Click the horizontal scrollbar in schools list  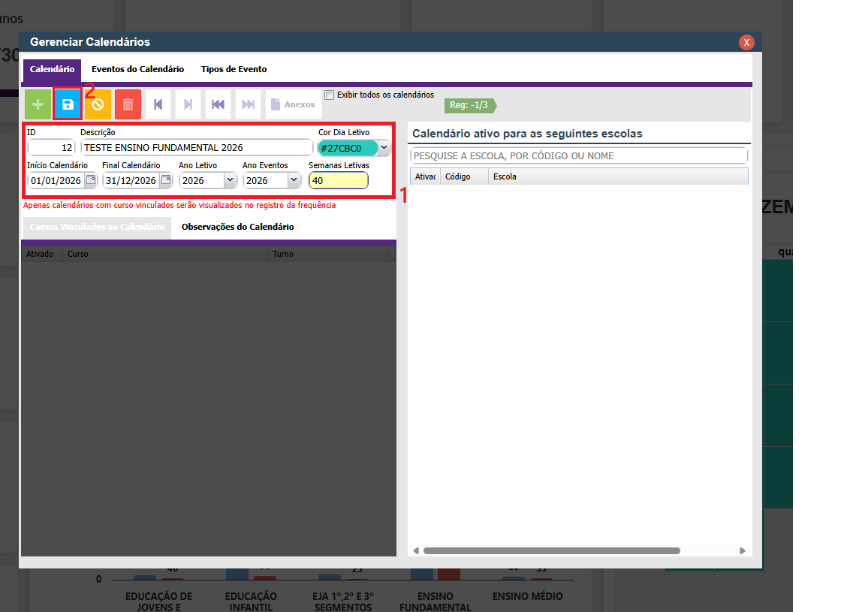551,550
